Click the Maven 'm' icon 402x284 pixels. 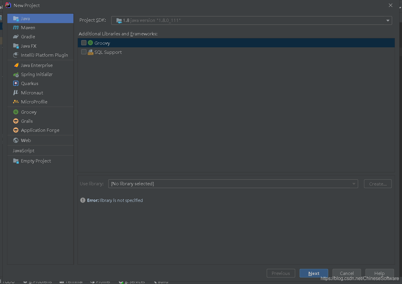pyautogui.click(x=16, y=27)
